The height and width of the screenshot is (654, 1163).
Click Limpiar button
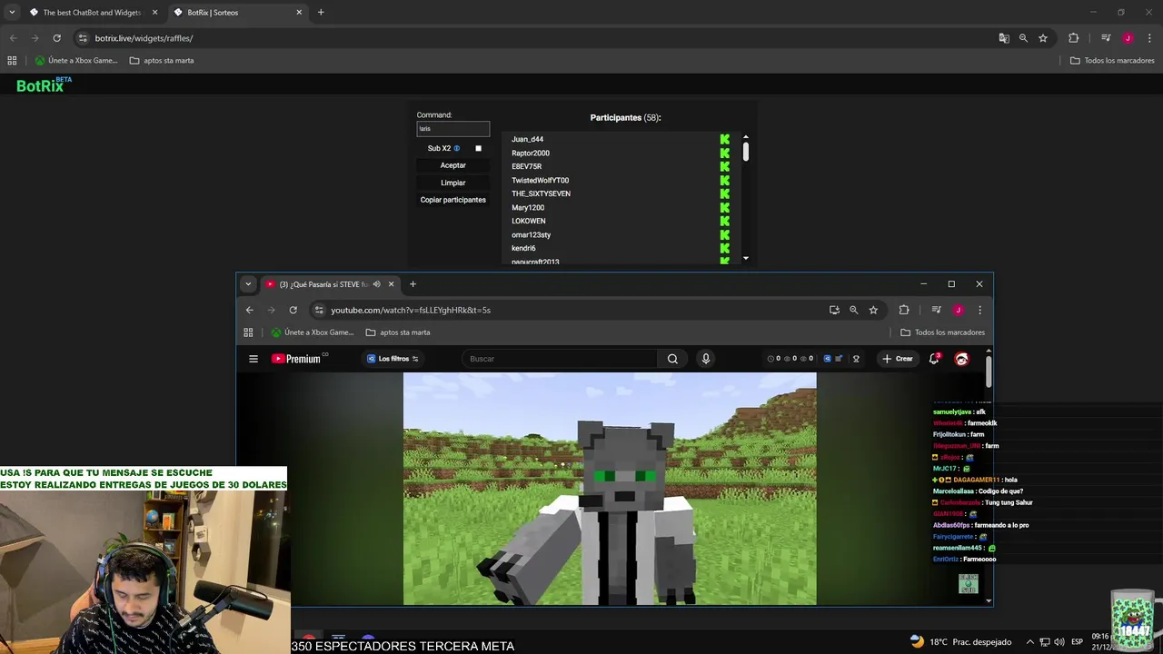[452, 183]
